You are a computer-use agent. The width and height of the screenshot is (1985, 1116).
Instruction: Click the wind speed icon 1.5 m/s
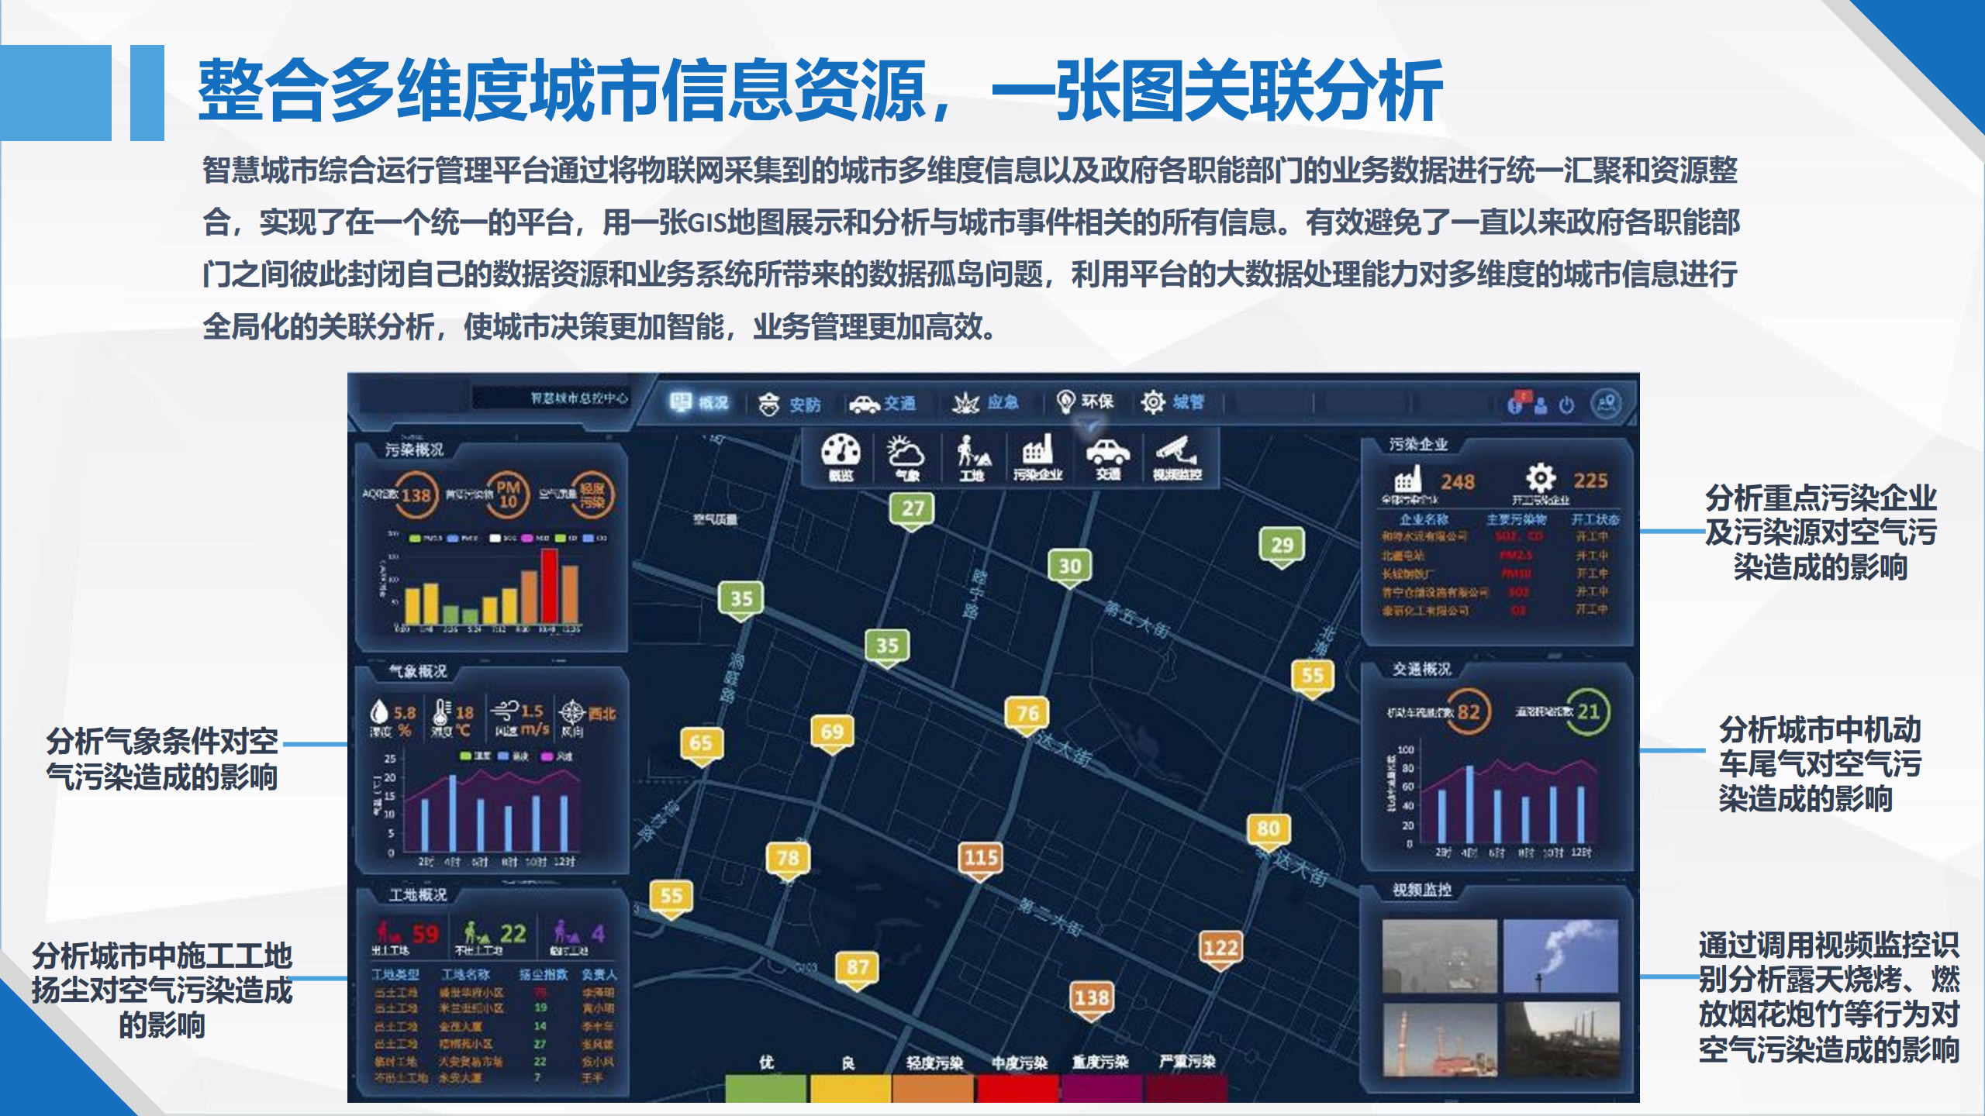click(x=505, y=710)
